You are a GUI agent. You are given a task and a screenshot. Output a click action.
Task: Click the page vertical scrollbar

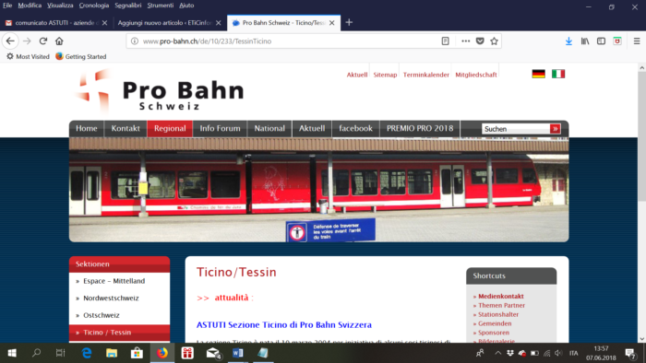[x=642, y=203]
